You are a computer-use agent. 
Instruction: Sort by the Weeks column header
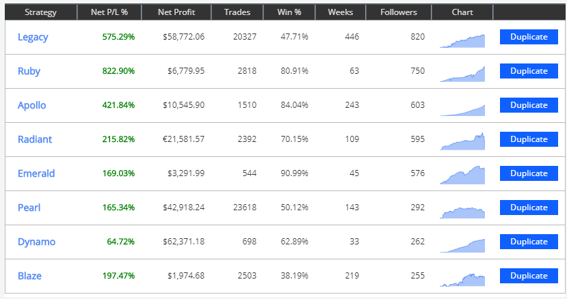(x=341, y=12)
